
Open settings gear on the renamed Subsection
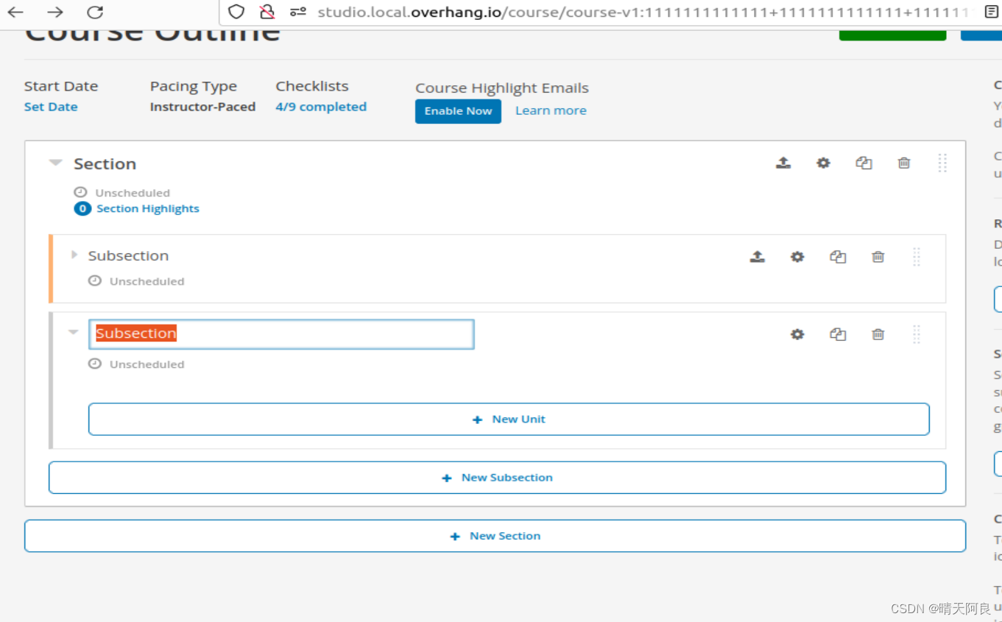(x=797, y=334)
